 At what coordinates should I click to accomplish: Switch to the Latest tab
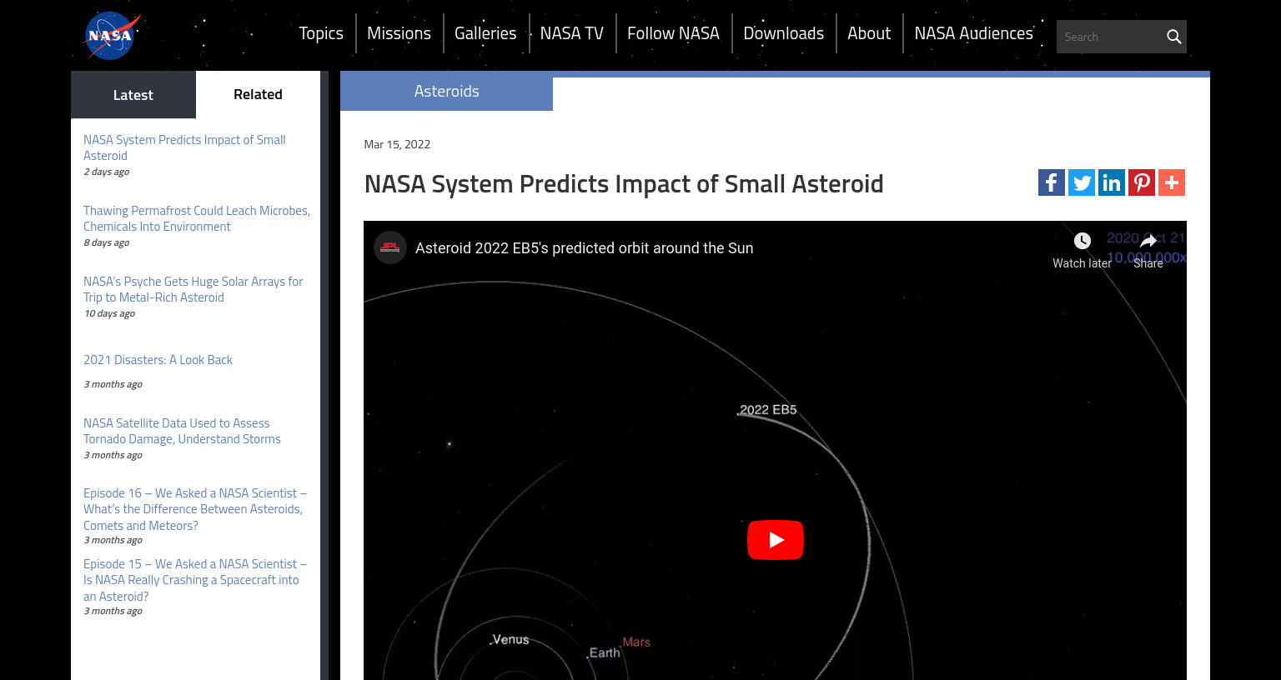click(x=133, y=95)
